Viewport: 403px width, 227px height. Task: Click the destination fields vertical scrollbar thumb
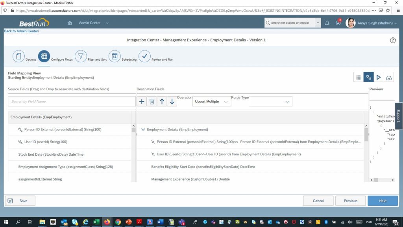click(366, 134)
